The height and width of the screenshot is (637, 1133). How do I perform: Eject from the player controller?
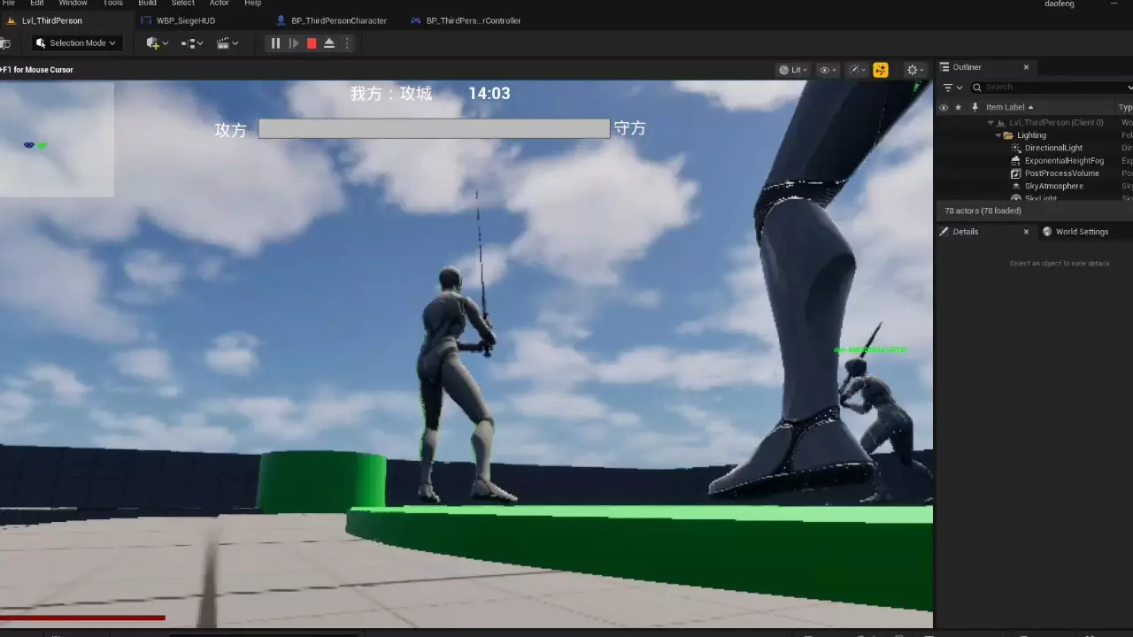tap(329, 43)
